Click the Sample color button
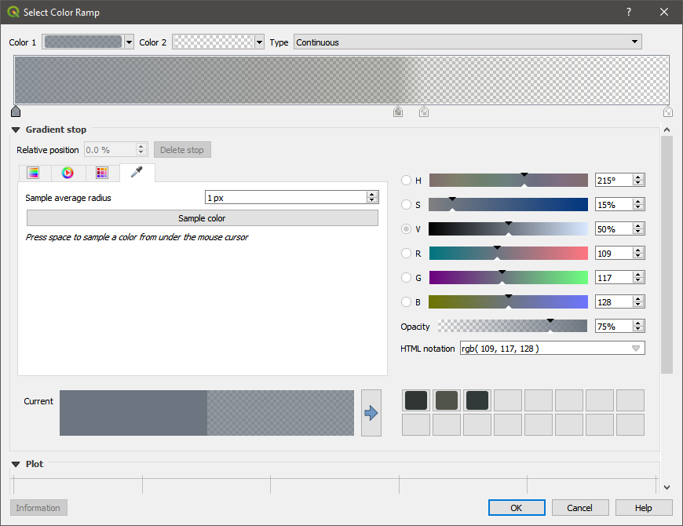The height and width of the screenshot is (526, 683). click(202, 218)
